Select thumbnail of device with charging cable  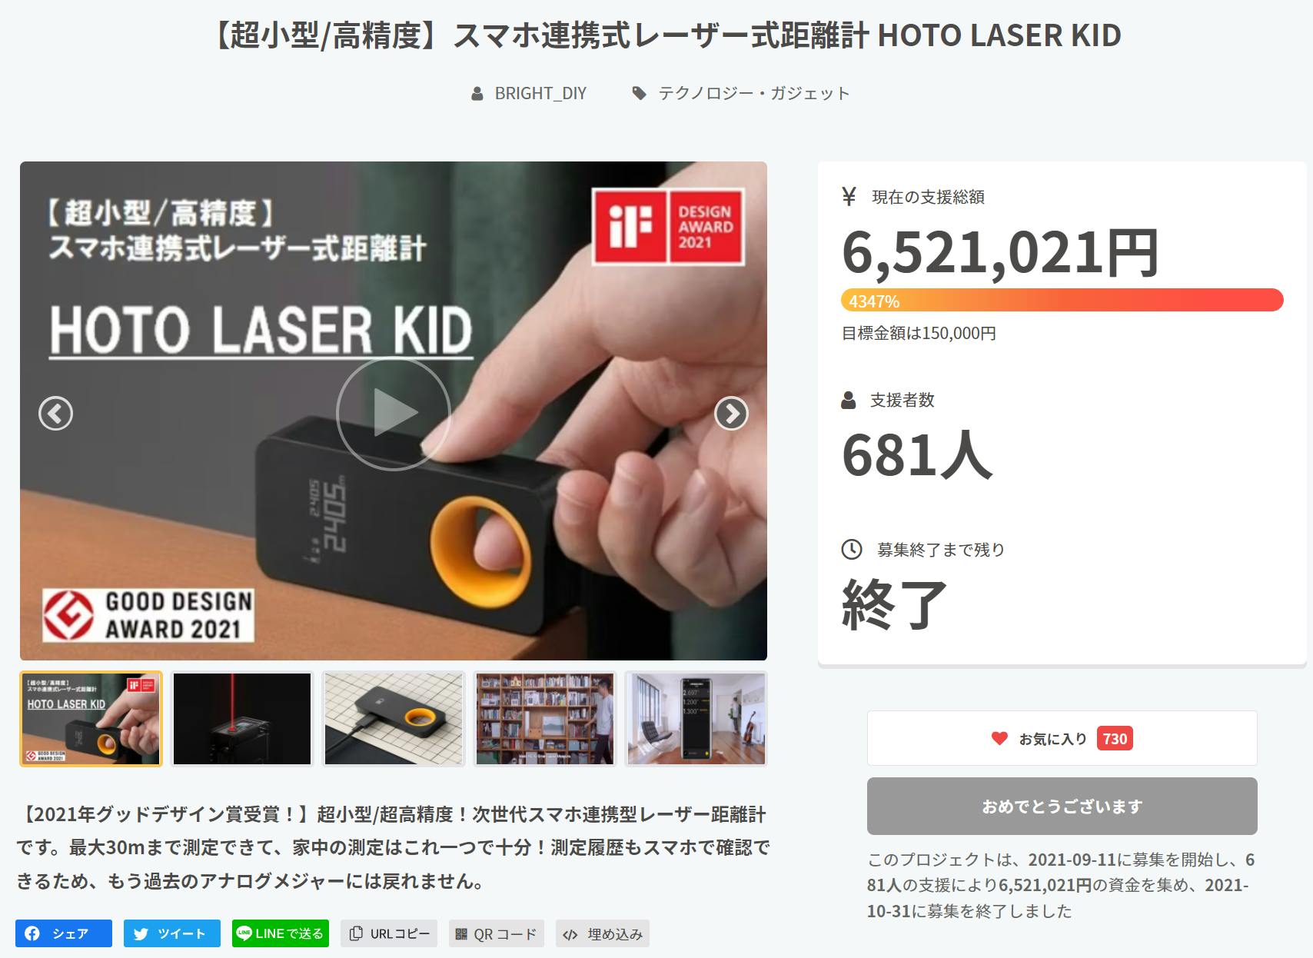tap(394, 719)
